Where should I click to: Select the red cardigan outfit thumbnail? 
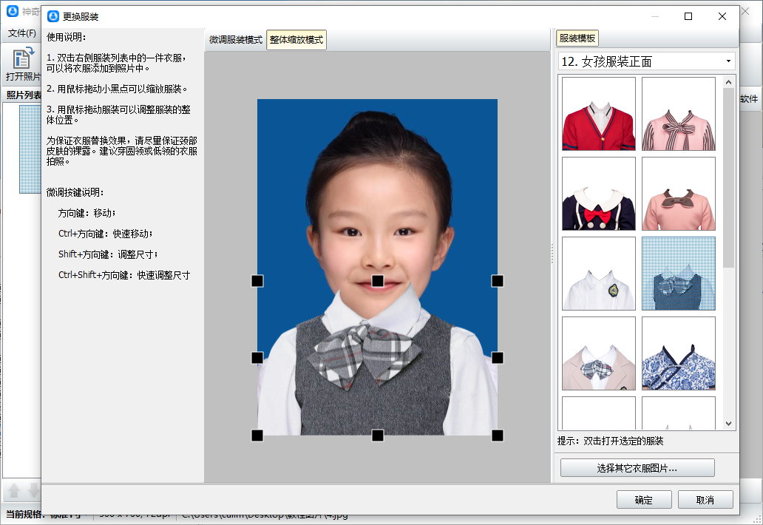click(598, 114)
